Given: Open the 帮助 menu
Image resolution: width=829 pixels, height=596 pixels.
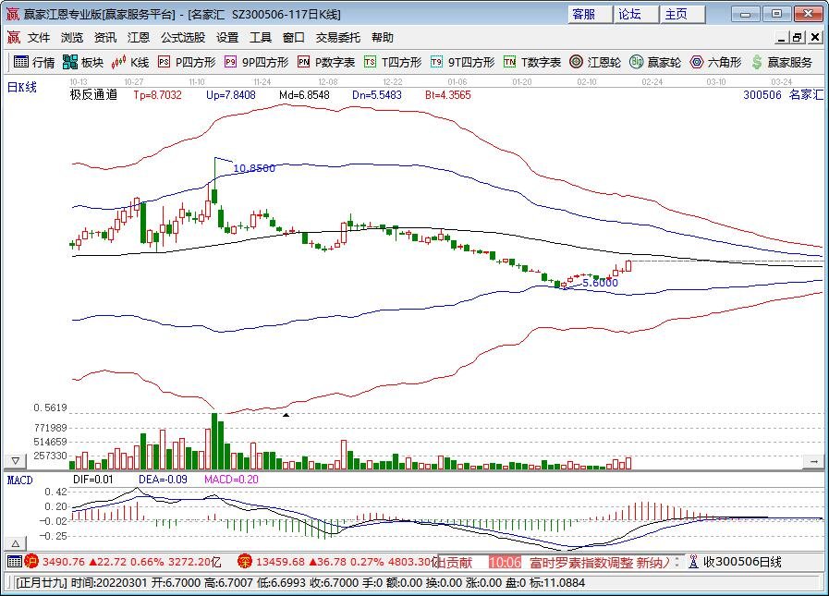Looking at the screenshot, I should click(383, 38).
